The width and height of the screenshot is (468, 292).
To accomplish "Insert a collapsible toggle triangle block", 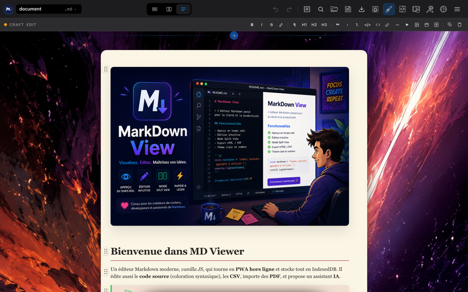I will click(x=407, y=25).
